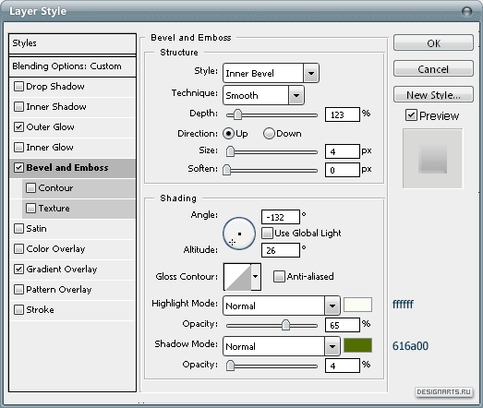
Task: Select the Color Overlay row label
Action: tap(55, 249)
